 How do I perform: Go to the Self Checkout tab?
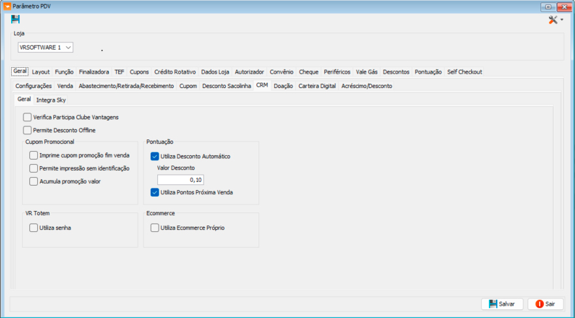pyautogui.click(x=464, y=72)
